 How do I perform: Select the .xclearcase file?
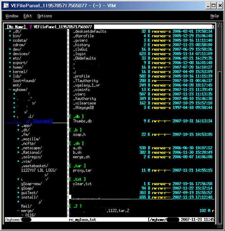84,103
